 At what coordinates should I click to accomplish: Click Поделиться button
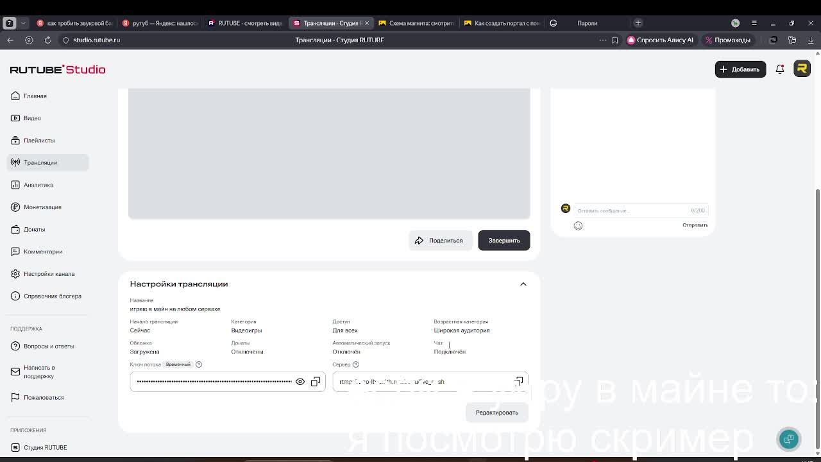tap(440, 241)
